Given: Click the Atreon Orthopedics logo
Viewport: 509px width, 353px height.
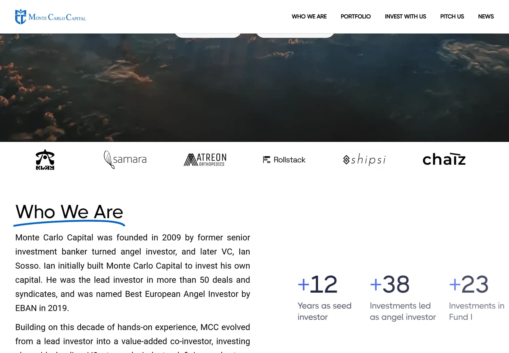Looking at the screenshot, I should point(205,159).
